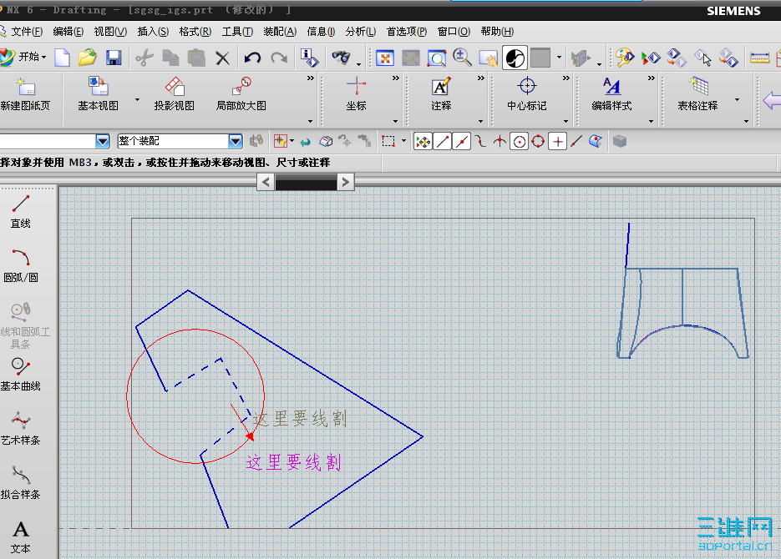
Task: Undo the last action
Action: pos(252,58)
